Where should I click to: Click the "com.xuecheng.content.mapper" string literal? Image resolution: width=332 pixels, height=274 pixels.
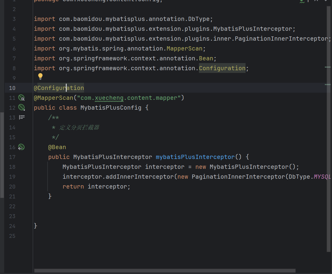[x=129, y=98]
